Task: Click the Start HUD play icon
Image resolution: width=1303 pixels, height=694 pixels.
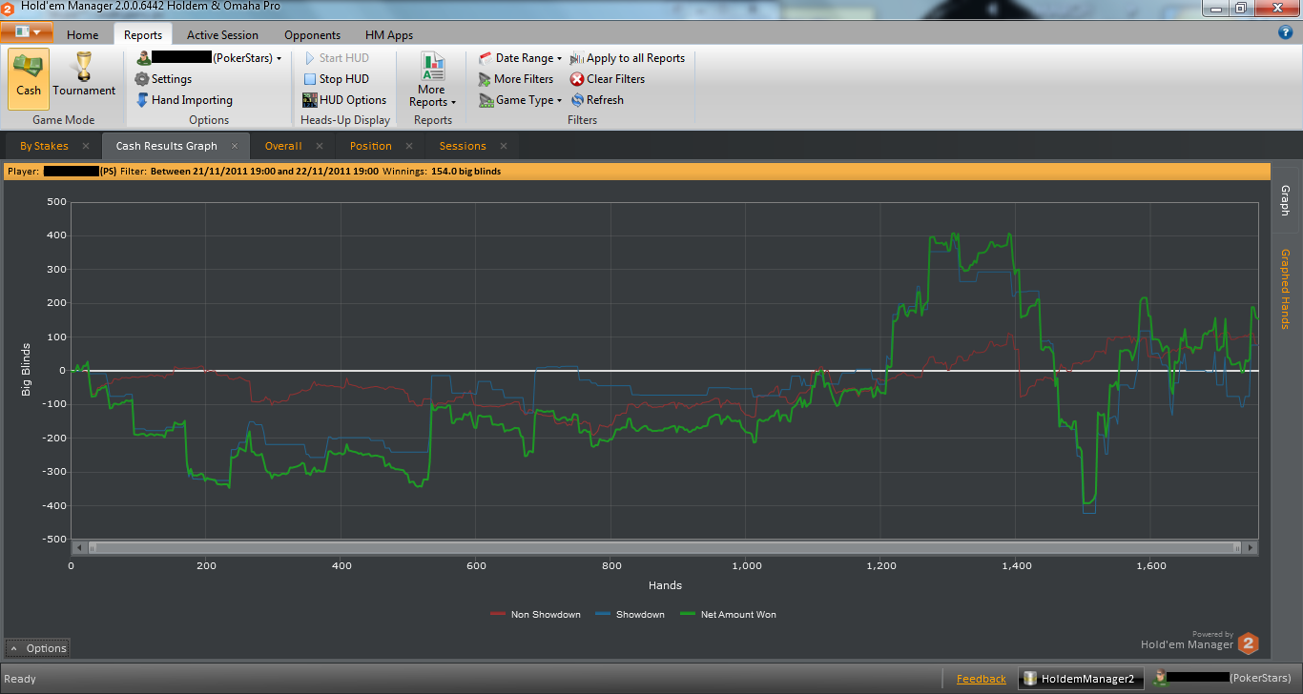Action: point(310,58)
